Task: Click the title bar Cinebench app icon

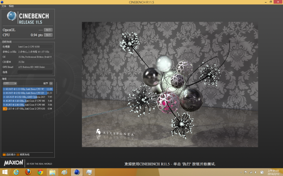Action: point(2,2)
